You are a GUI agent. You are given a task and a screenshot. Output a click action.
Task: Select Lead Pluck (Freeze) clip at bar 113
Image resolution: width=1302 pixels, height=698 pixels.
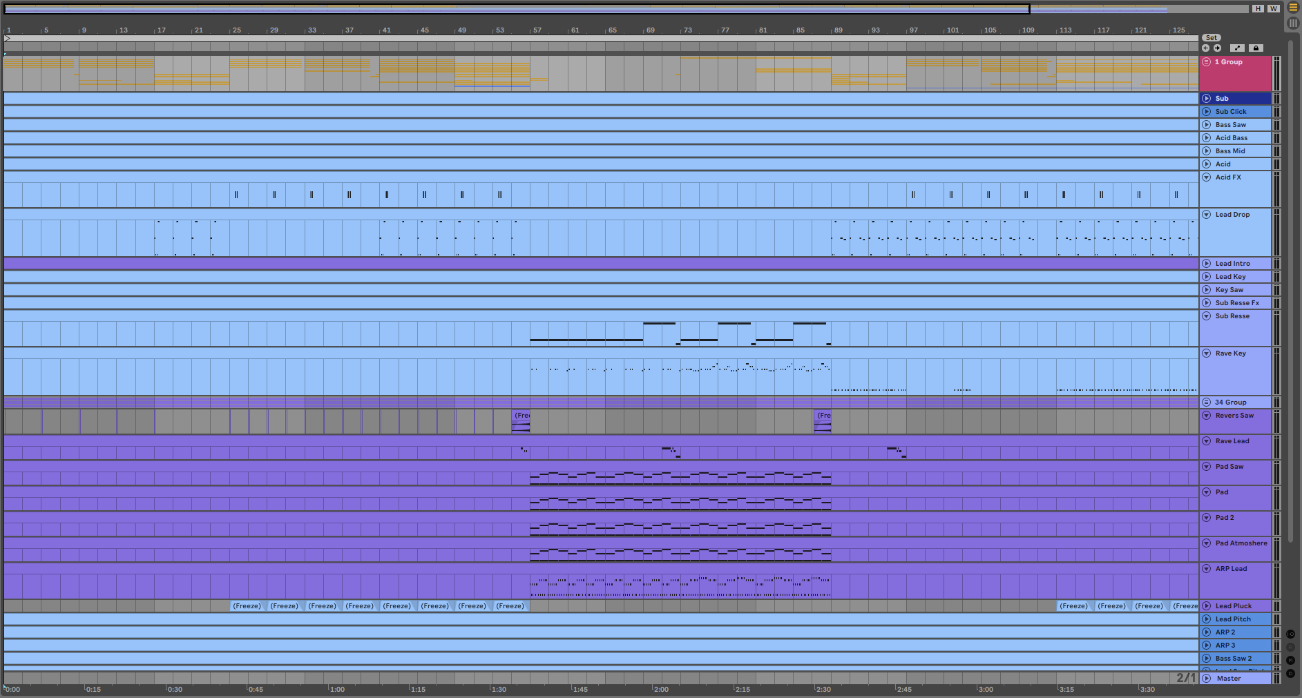pyautogui.click(x=1075, y=606)
